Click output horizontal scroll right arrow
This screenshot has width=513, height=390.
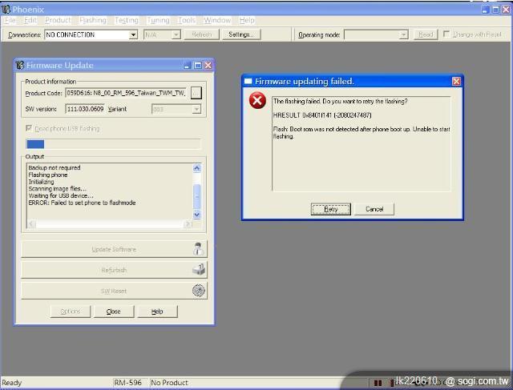point(188,224)
